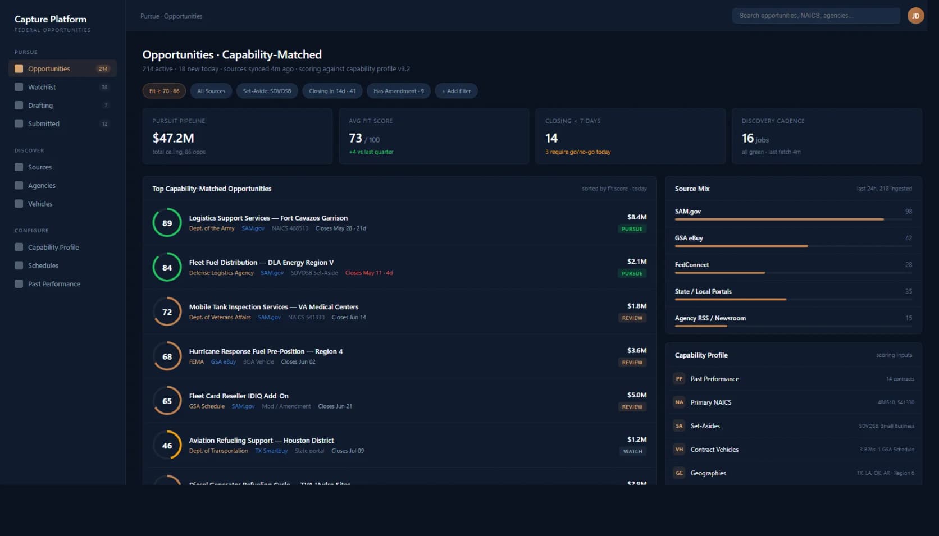Click the Sources sidebar icon
This screenshot has width=939, height=536.
pos(19,167)
